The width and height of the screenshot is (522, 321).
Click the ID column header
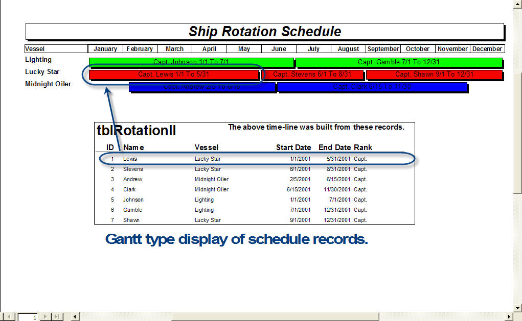[110, 147]
